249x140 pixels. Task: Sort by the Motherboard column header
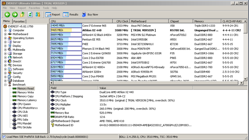coord(149,21)
